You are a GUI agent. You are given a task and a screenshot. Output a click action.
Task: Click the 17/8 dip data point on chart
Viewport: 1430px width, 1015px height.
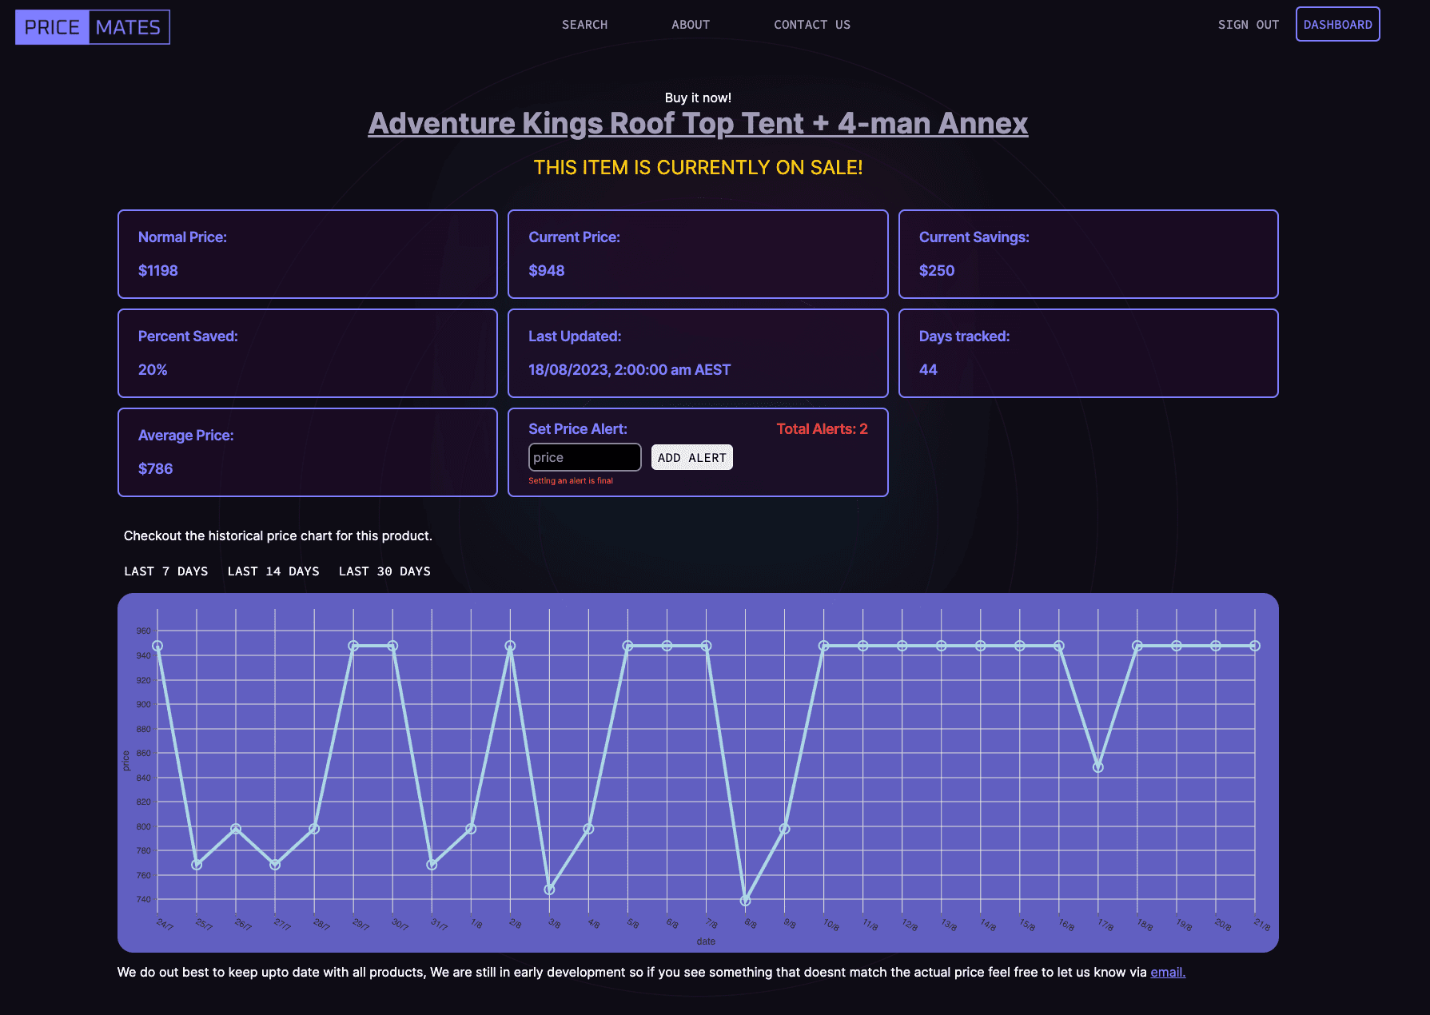point(1097,767)
